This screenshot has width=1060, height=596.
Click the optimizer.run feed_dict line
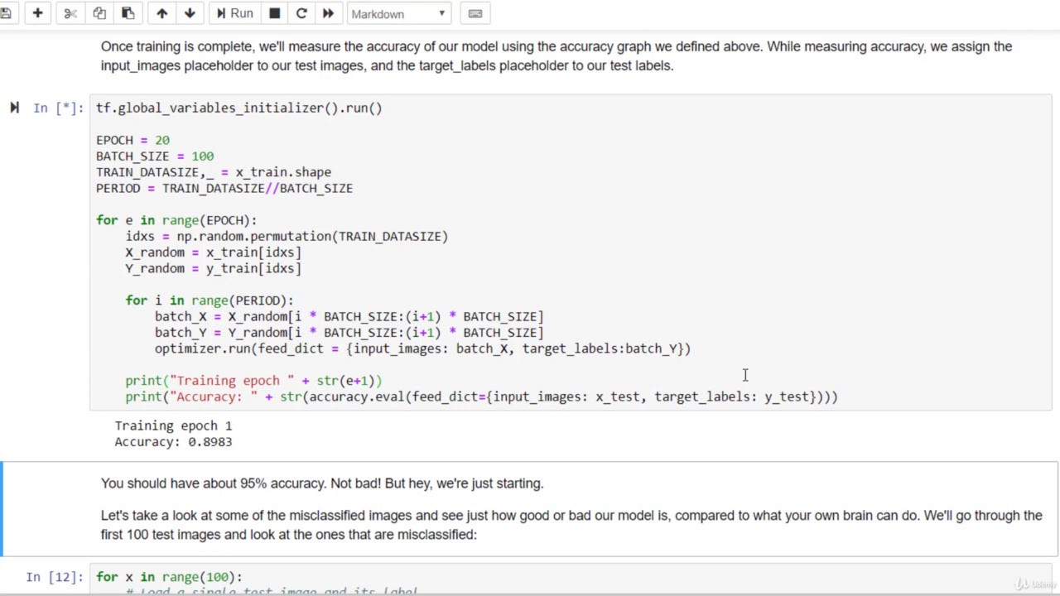click(422, 348)
